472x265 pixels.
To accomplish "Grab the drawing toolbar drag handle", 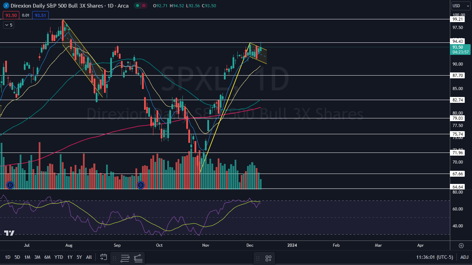I will [114, 258].
